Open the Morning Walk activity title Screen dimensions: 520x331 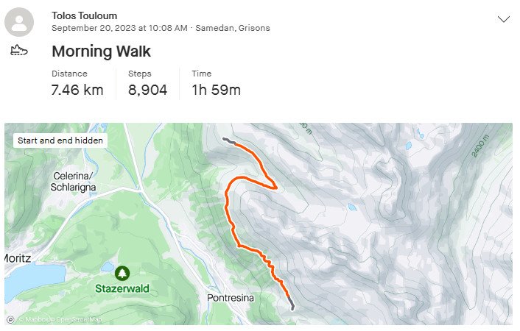click(101, 51)
